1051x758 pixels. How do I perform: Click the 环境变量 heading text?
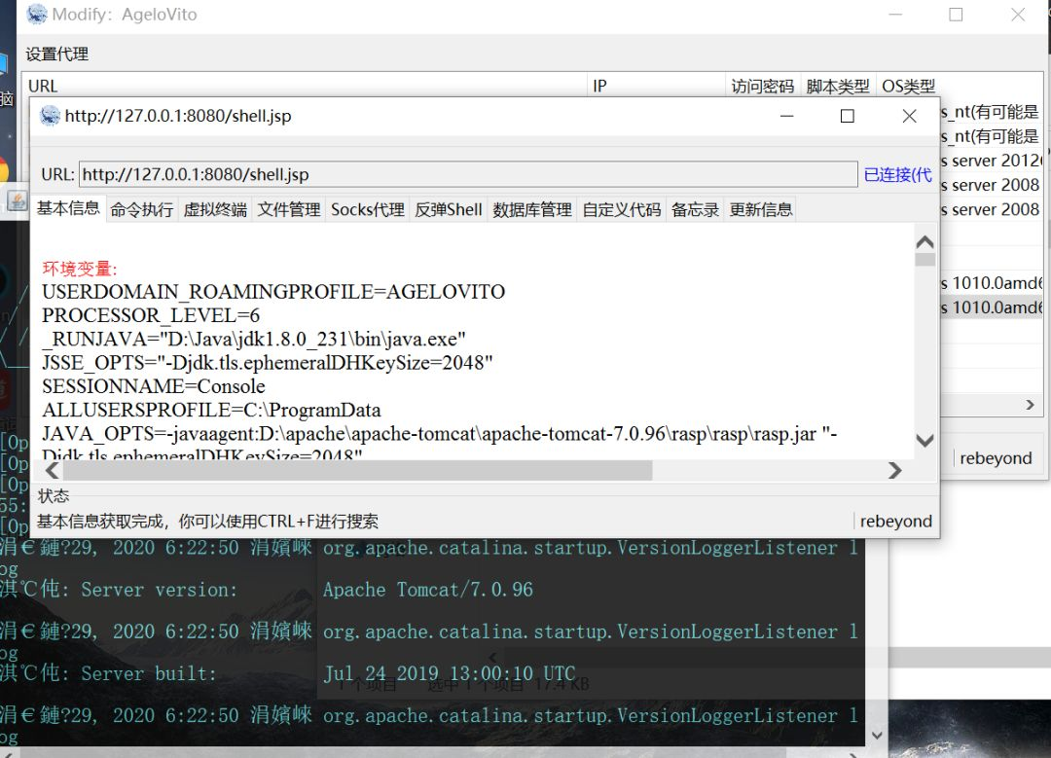[80, 269]
